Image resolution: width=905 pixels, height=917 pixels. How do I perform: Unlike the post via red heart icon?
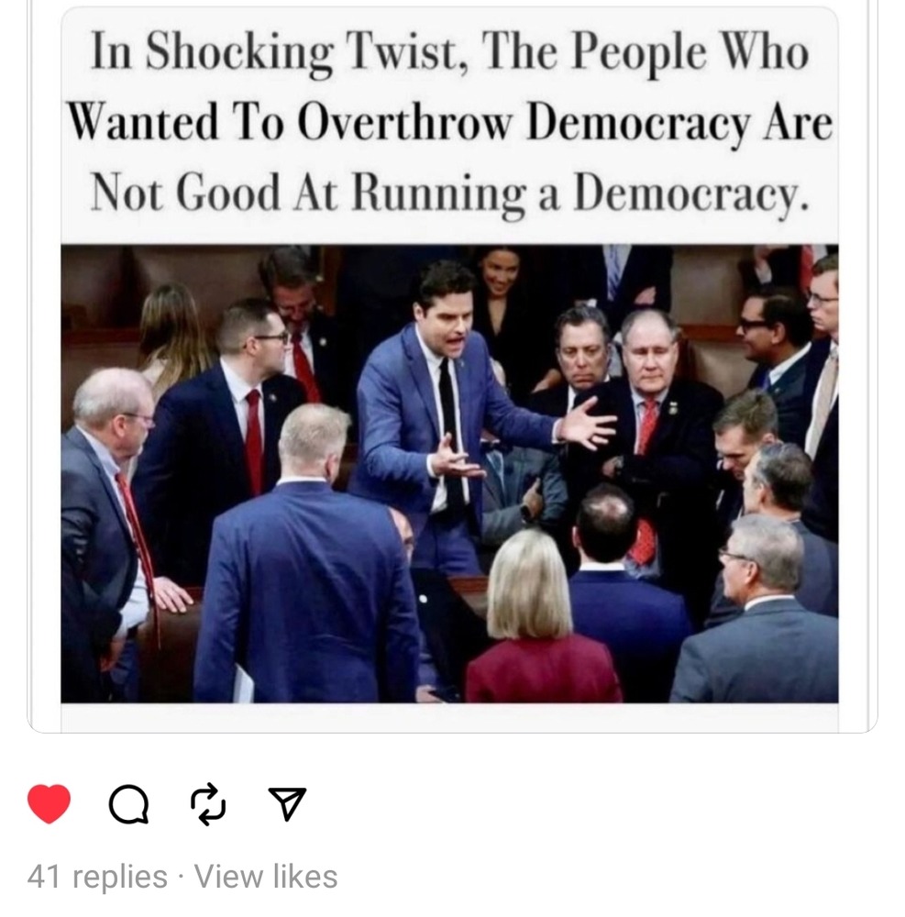(50, 803)
